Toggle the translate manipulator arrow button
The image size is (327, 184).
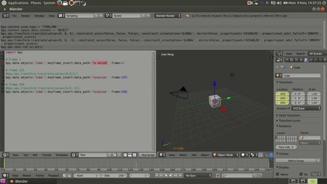point(271,155)
